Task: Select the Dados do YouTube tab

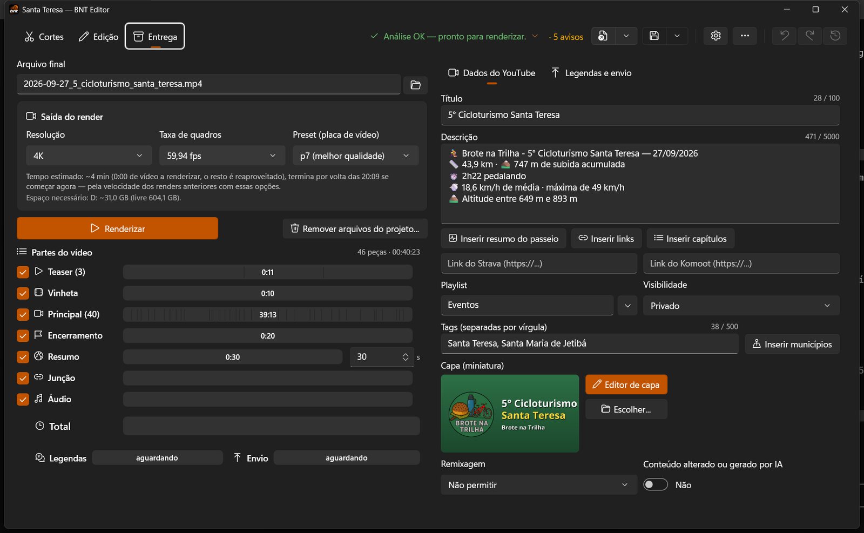Action: (x=492, y=73)
